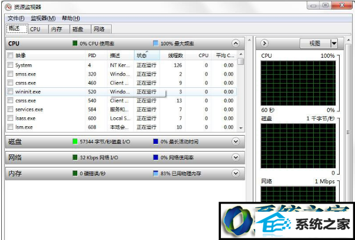Click the green 硬错误/秒 indicator square
Viewport: 355px width, 240px height.
[x=75, y=173]
